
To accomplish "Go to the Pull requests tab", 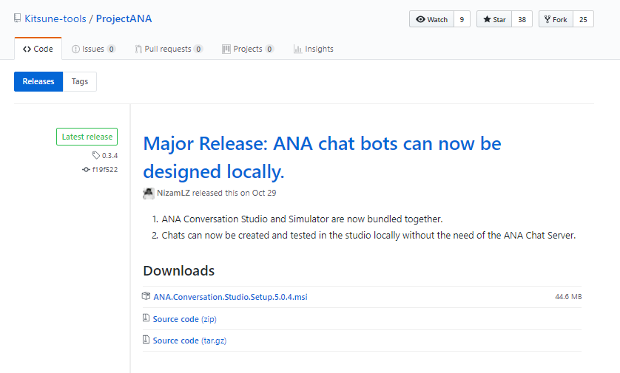I will click(168, 49).
